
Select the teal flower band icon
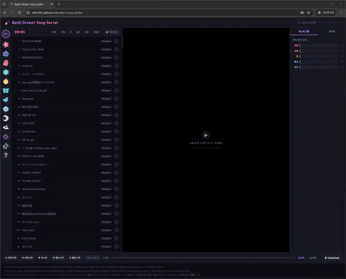coord(6,72)
